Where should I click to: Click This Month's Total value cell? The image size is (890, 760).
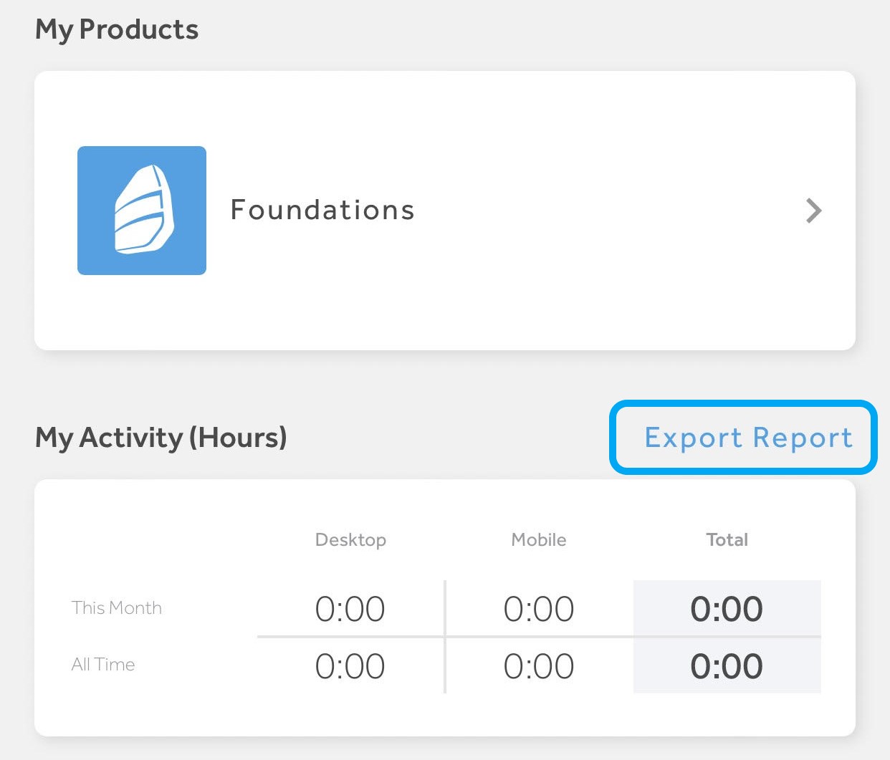click(727, 610)
